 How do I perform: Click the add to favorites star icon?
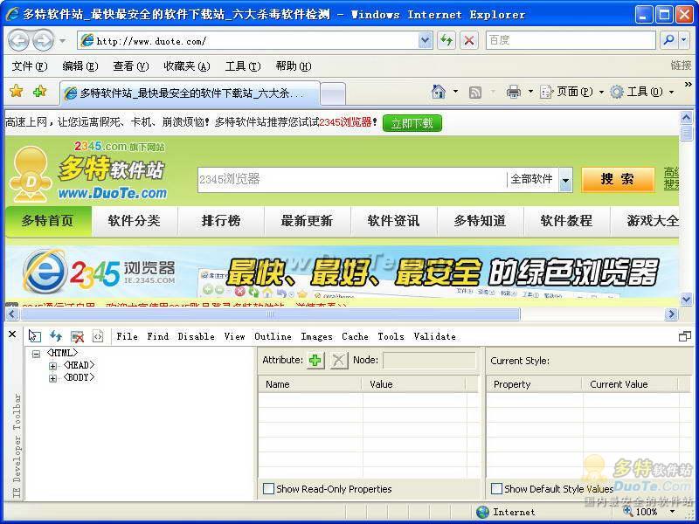39,92
